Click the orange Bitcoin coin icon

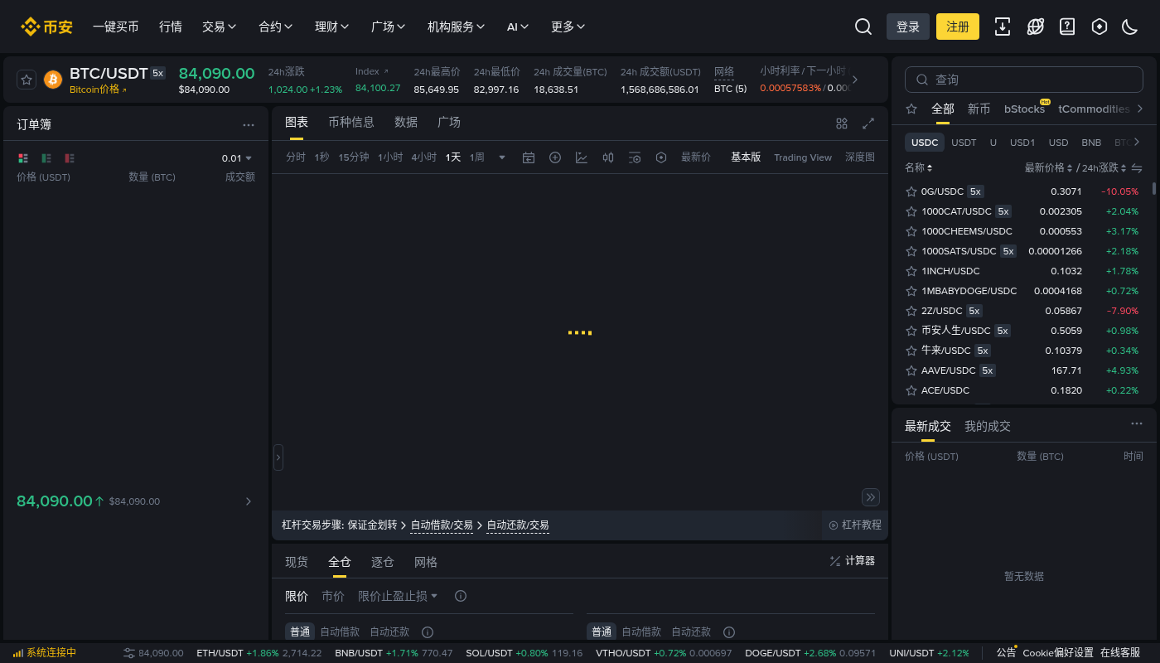tap(53, 80)
